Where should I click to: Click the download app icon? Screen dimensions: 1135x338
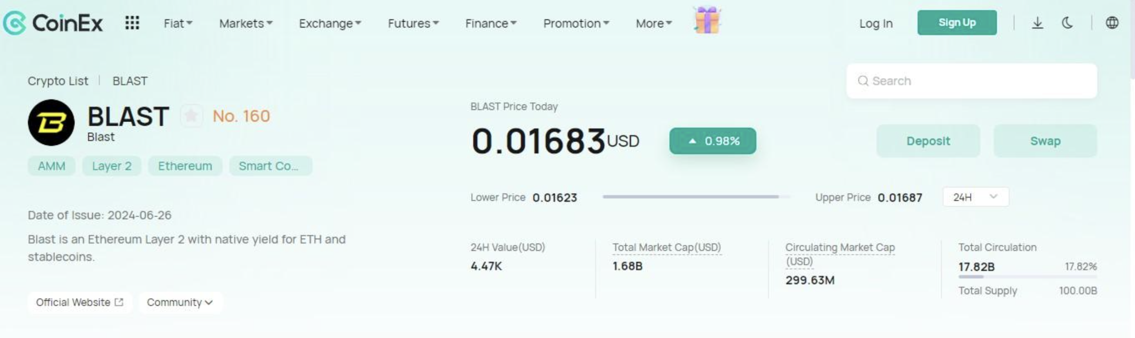click(1038, 23)
